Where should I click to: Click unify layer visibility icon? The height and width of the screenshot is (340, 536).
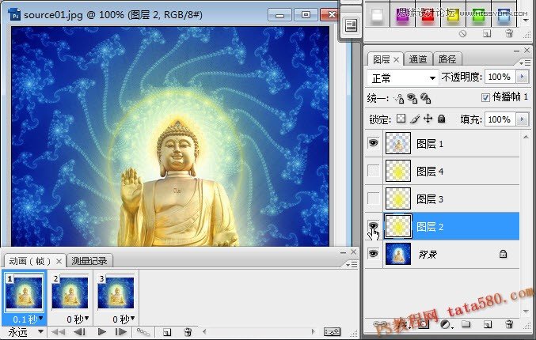click(x=412, y=99)
